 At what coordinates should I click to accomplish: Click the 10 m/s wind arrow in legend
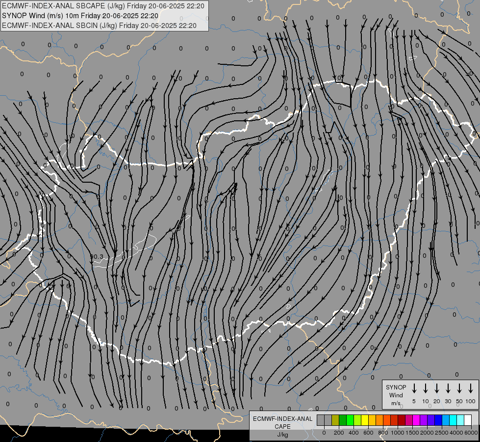(426, 388)
